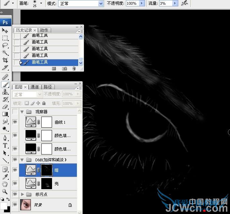This screenshot has height=214, width=230.
Task: Select the Dodge tool
Action: coord(5,129)
